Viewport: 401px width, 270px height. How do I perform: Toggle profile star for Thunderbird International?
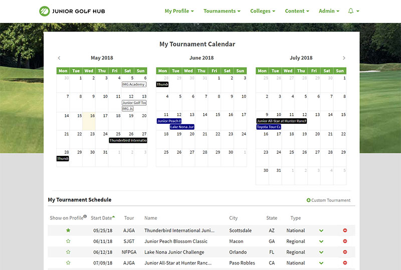68,230
